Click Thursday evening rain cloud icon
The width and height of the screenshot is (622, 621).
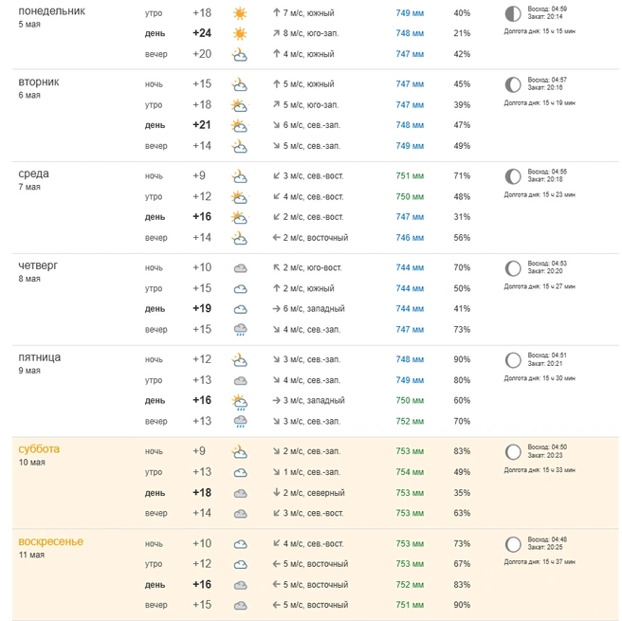pyautogui.click(x=240, y=330)
